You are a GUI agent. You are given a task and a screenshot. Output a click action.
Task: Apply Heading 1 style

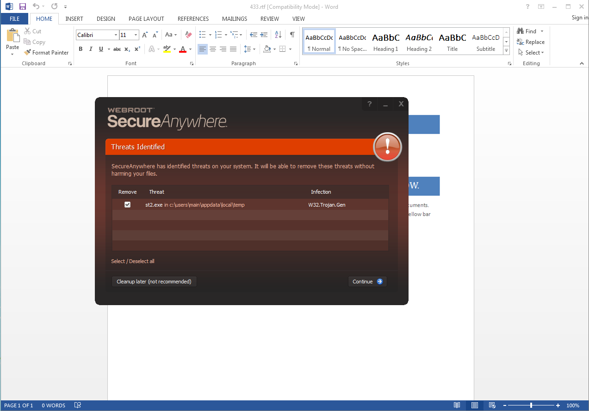(386, 42)
